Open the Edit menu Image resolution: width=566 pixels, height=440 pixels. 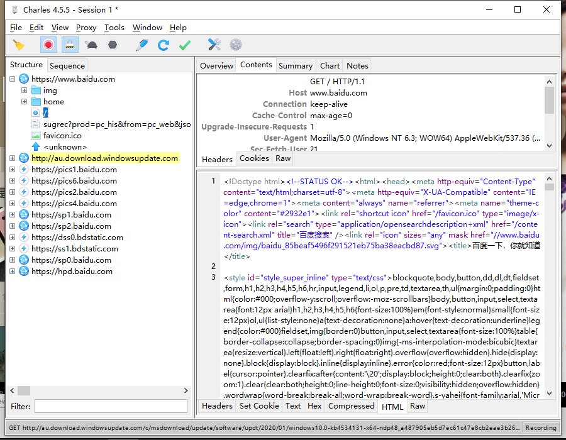point(36,28)
